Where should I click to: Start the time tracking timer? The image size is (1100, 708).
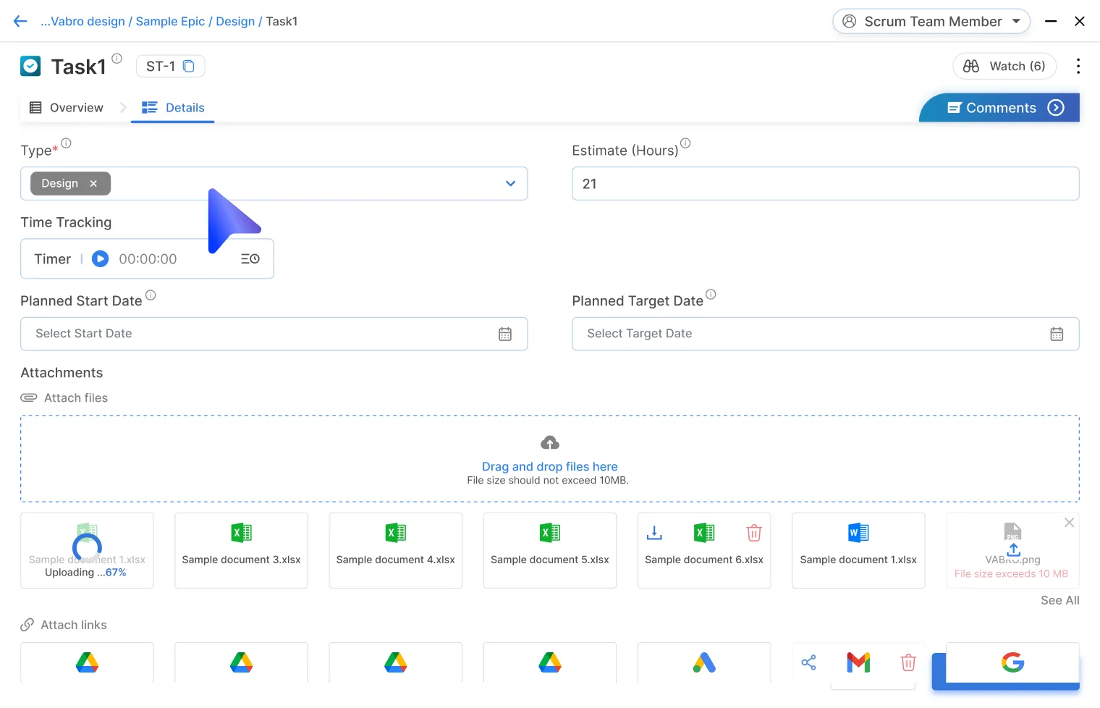(x=101, y=259)
